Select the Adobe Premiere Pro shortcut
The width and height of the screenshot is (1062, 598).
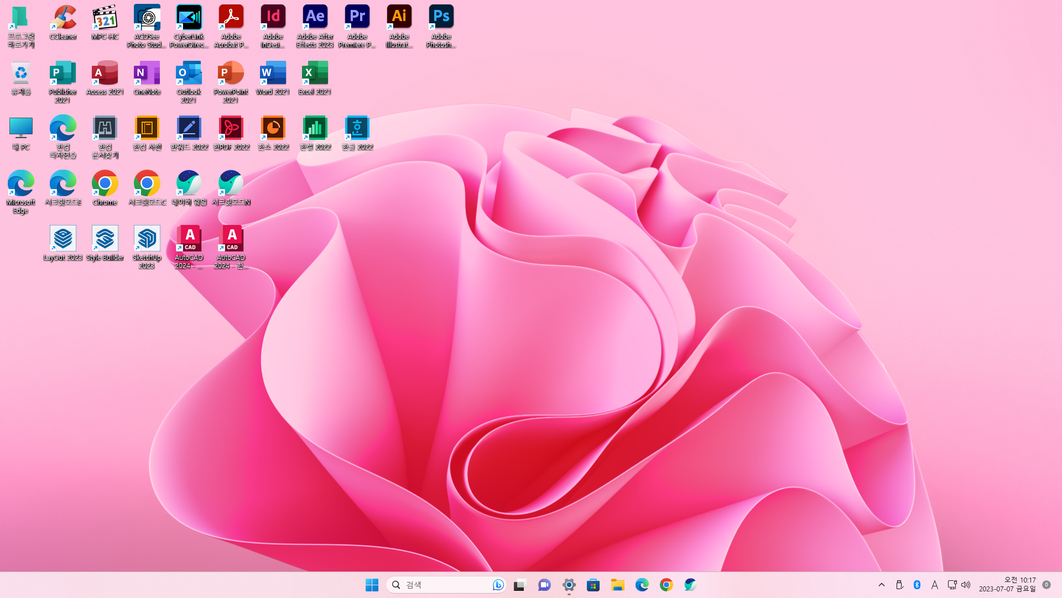pos(357,18)
